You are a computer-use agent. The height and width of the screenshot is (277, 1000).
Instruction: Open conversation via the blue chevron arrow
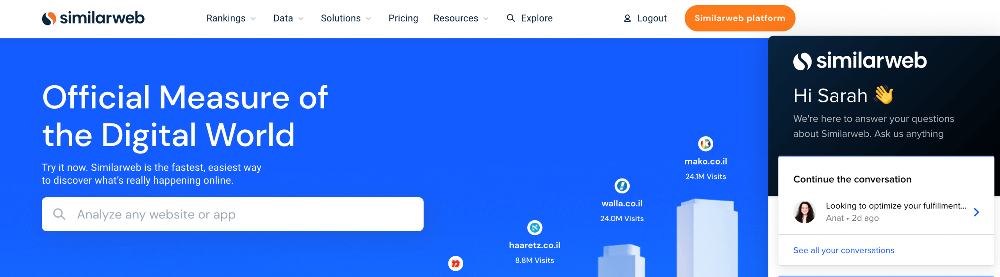tap(976, 212)
